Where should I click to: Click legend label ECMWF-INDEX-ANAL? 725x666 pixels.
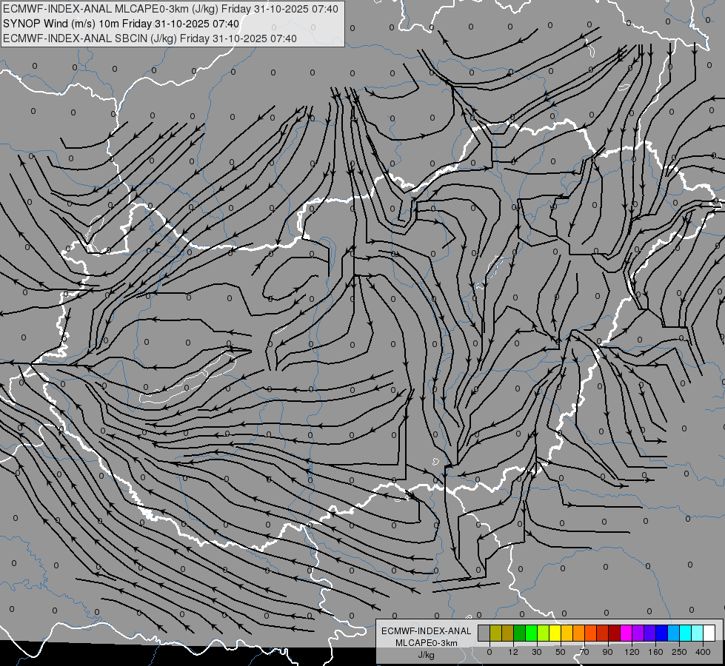click(427, 631)
